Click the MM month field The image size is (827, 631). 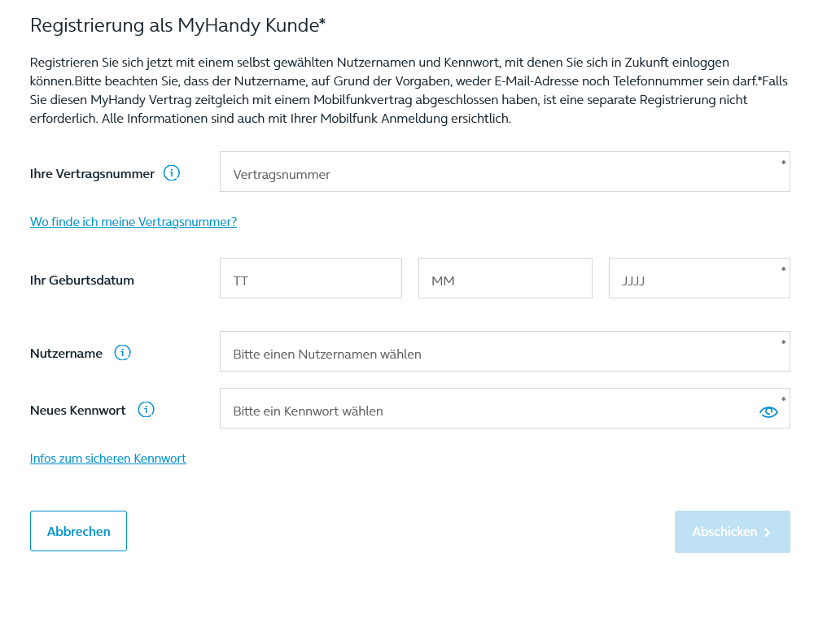(x=505, y=278)
